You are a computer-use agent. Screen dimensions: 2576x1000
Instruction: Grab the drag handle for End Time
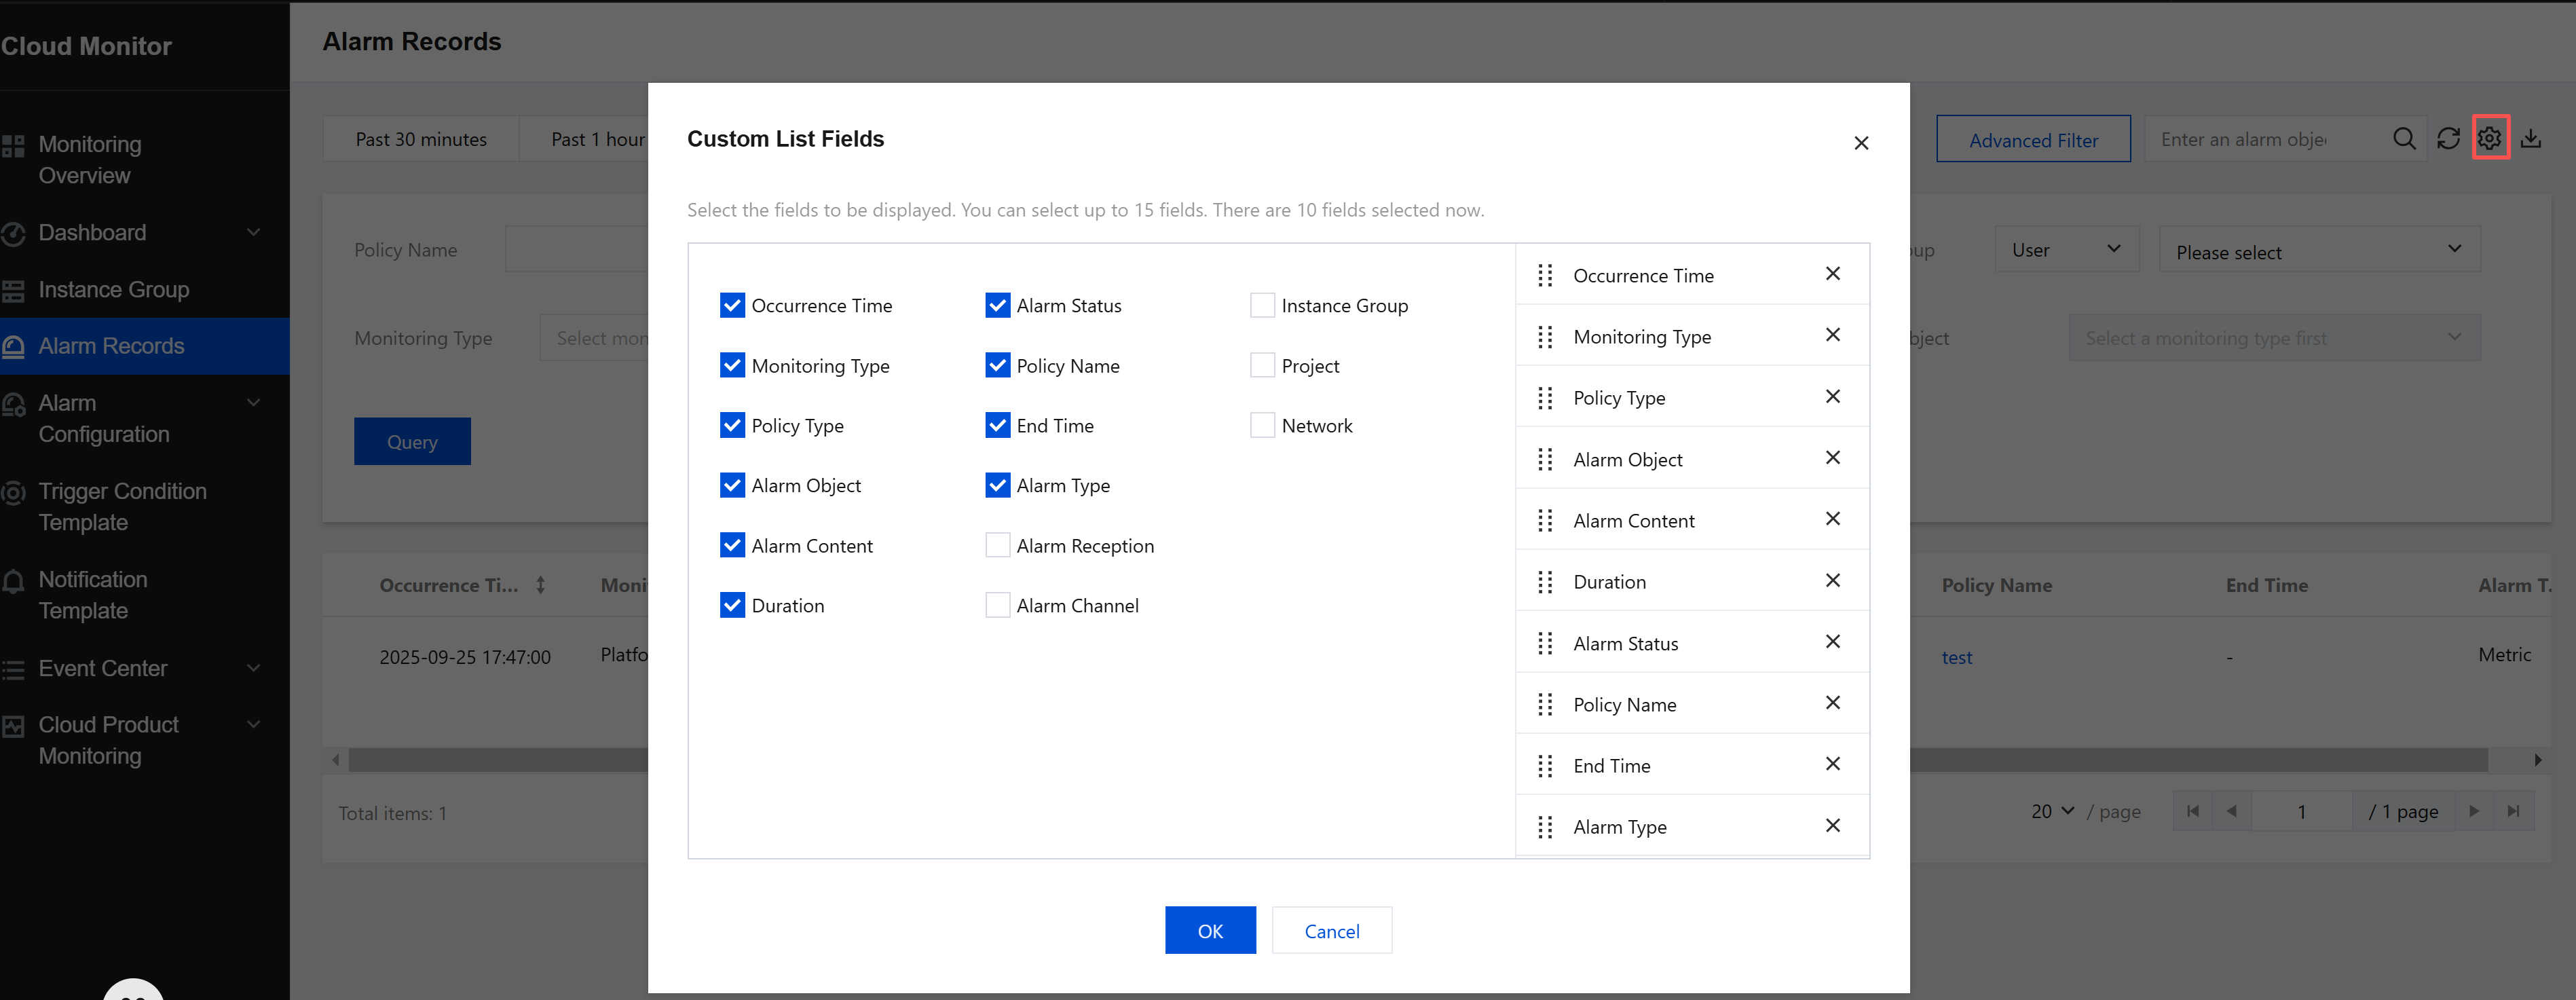coord(1545,766)
